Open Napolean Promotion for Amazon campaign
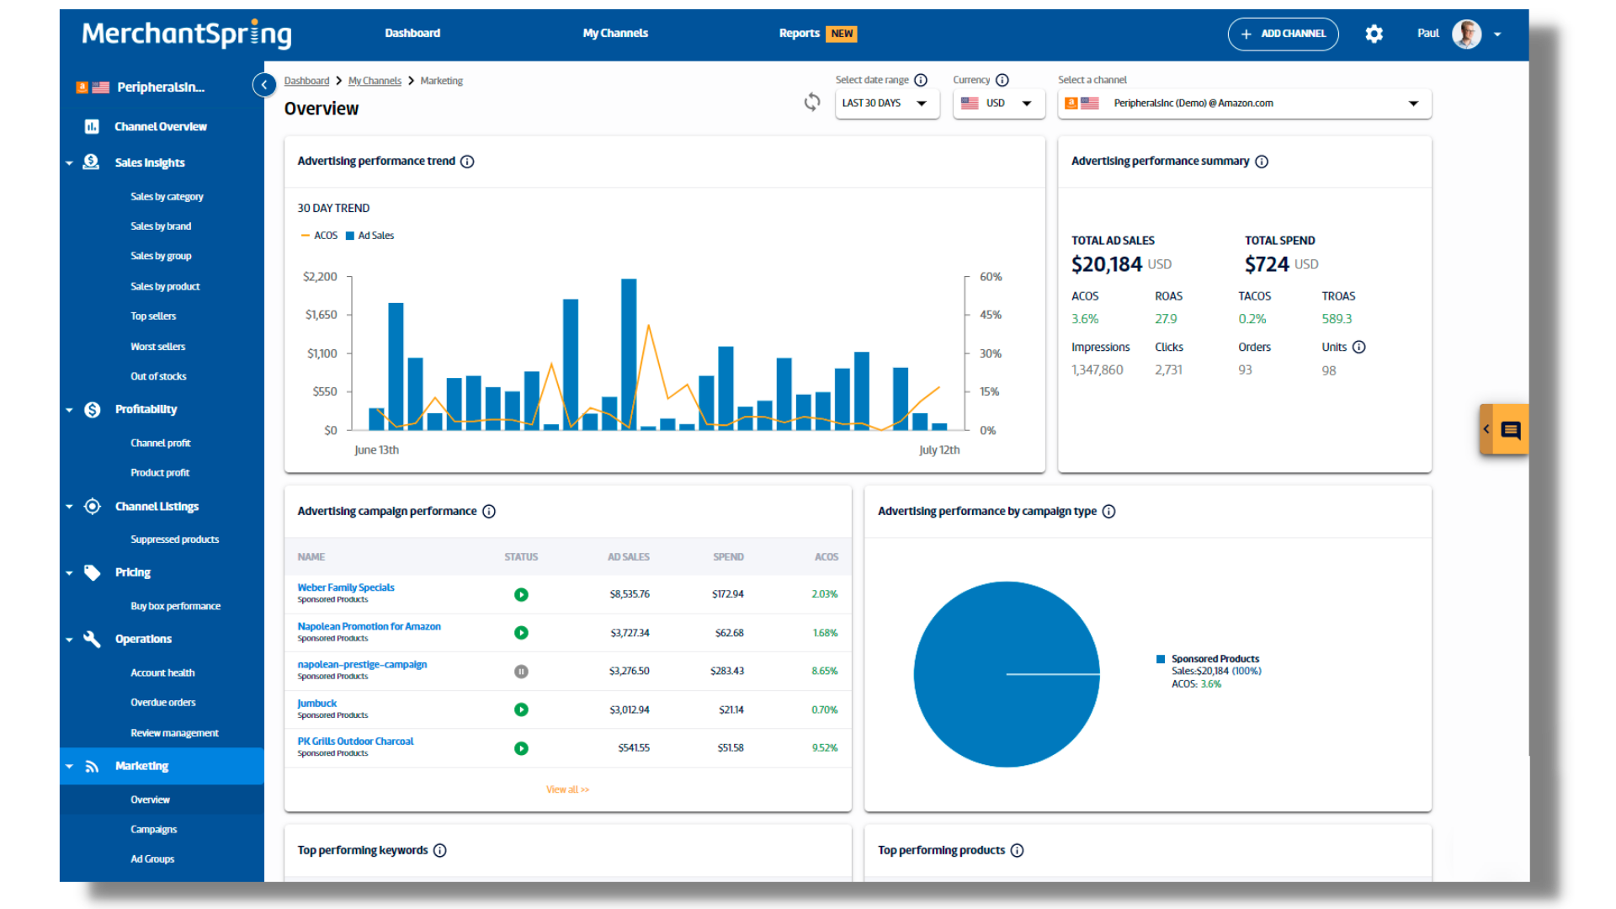This screenshot has height=909, width=1616. tap(369, 626)
